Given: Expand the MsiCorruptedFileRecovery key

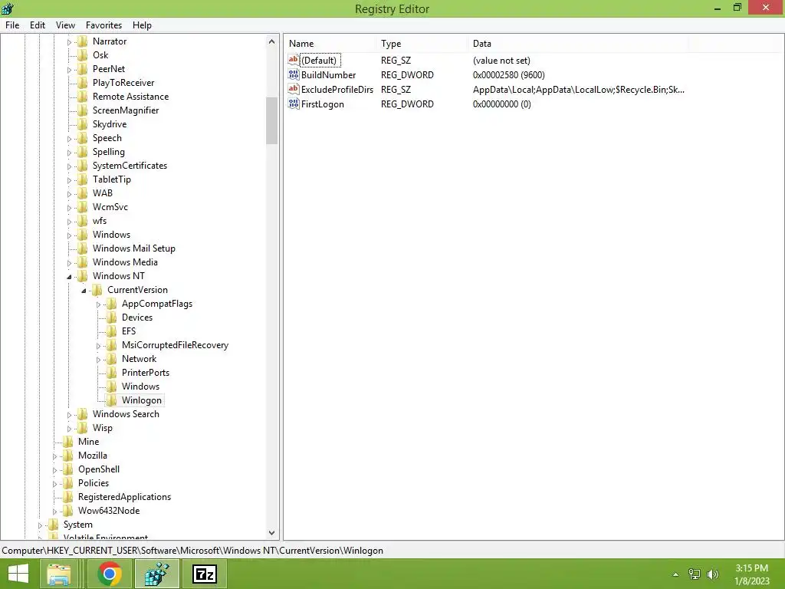Looking at the screenshot, I should tap(99, 346).
